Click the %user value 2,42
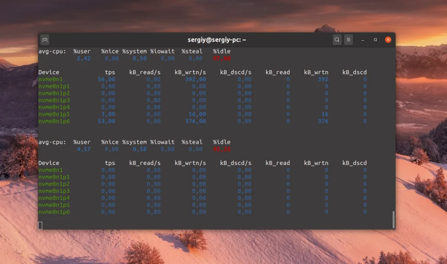The width and height of the screenshot is (447, 264). pyautogui.click(x=84, y=58)
